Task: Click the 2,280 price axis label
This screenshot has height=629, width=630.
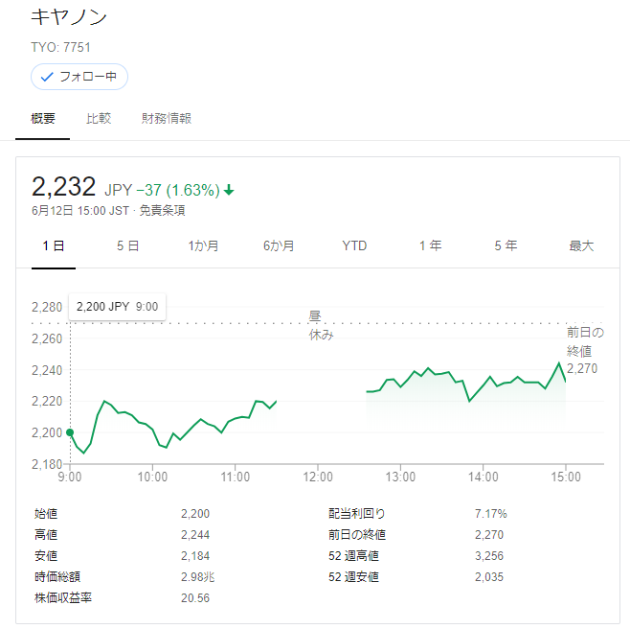Action: point(47,307)
